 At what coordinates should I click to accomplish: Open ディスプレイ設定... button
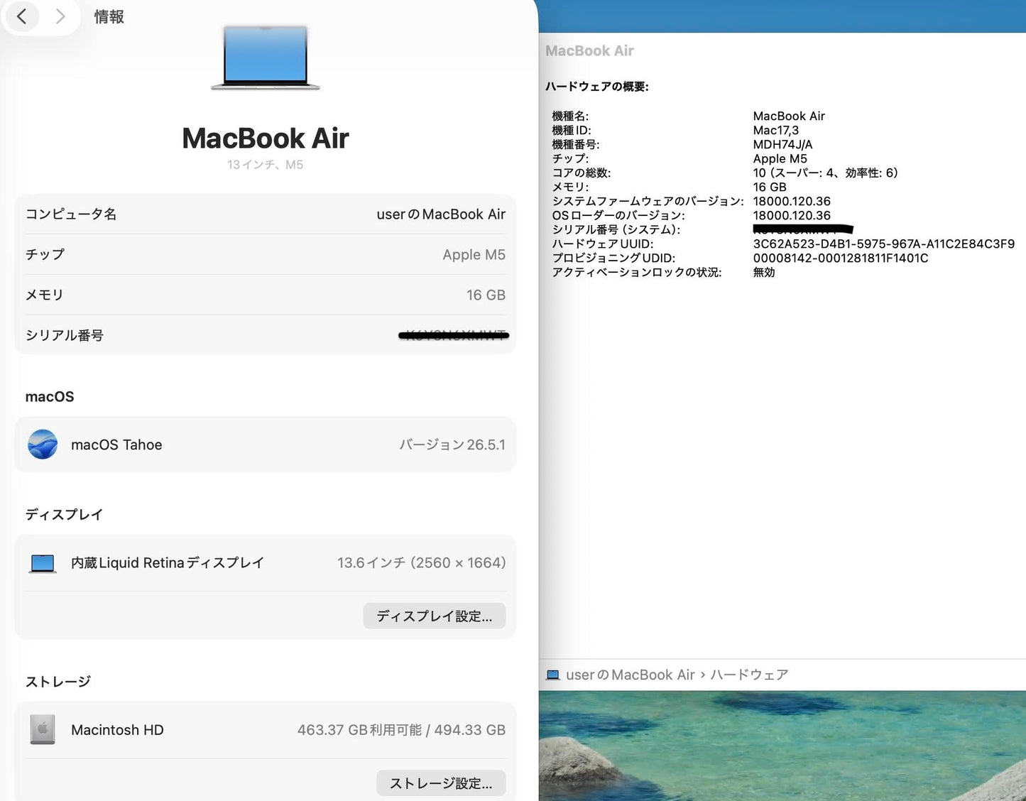[x=435, y=616]
